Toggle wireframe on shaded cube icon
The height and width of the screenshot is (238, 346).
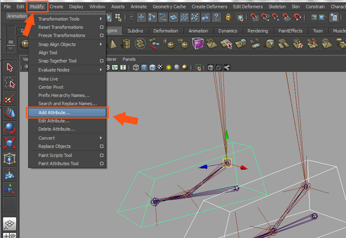point(152,67)
